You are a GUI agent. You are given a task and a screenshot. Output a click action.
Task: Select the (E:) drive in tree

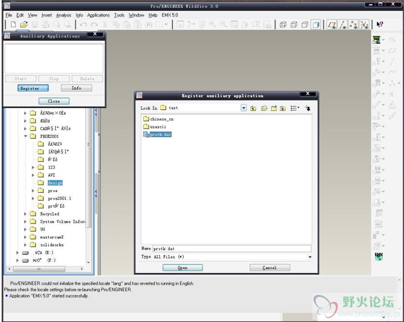coord(43,253)
